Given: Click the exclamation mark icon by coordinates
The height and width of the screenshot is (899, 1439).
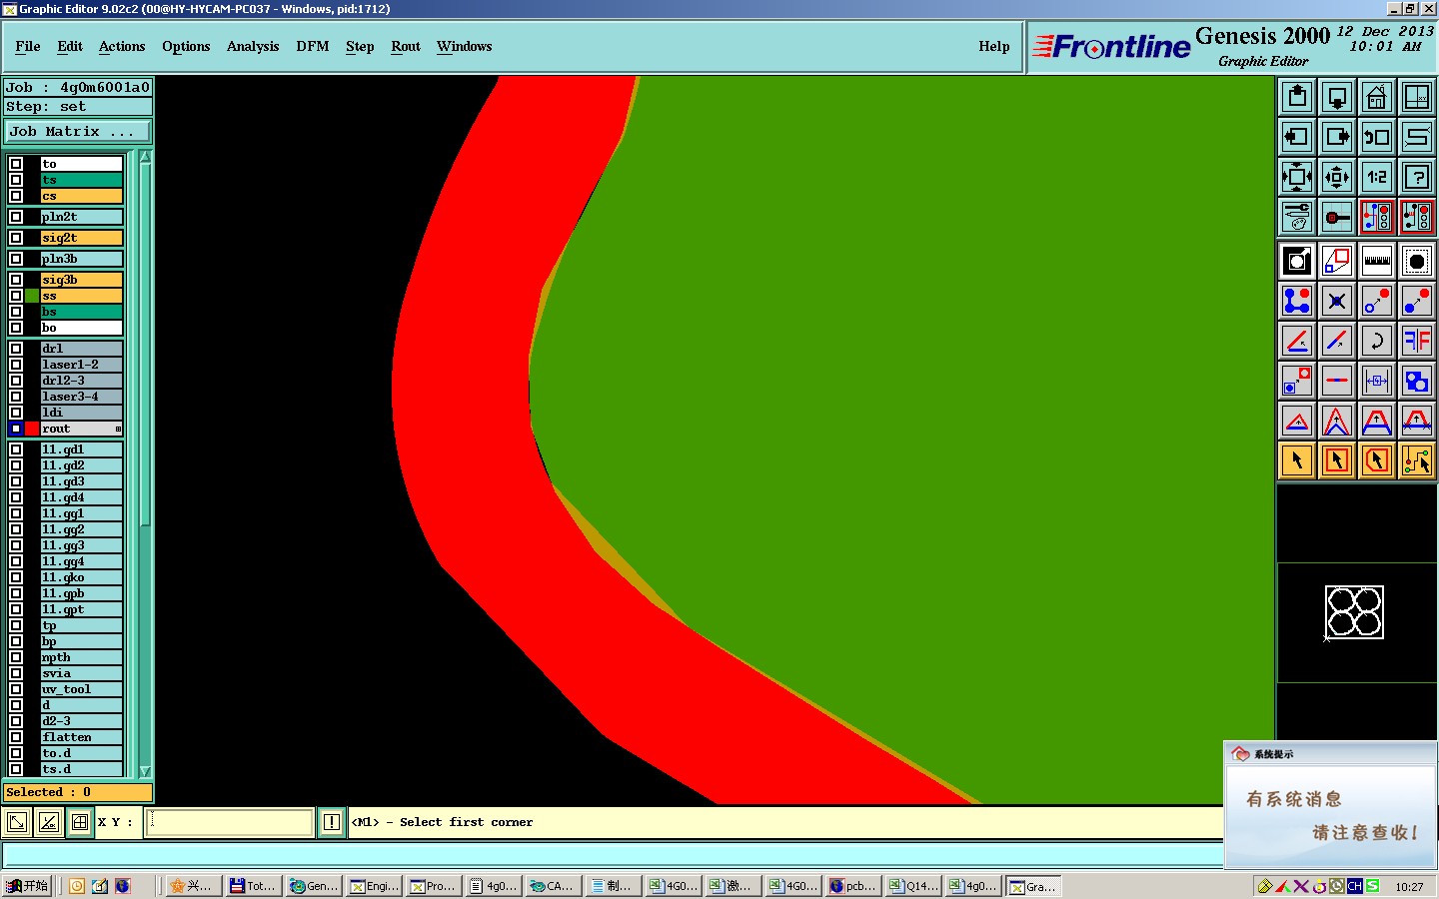Looking at the screenshot, I should (332, 822).
